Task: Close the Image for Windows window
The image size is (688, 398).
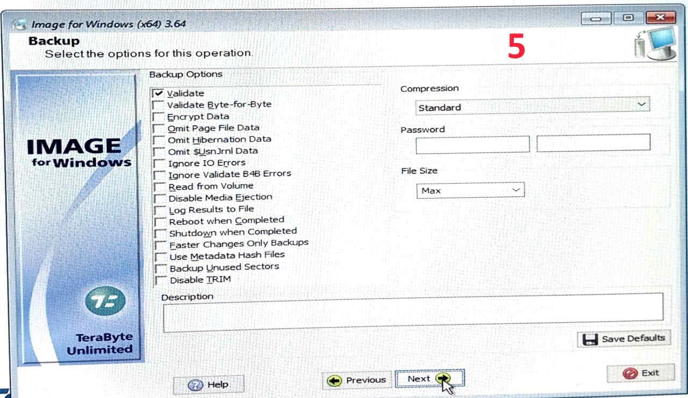Action: coord(661,18)
